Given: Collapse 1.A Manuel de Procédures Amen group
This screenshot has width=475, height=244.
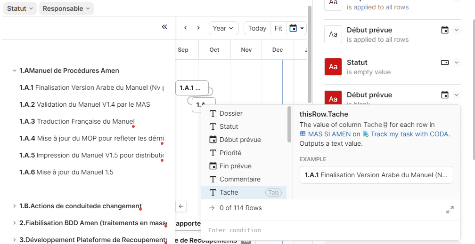Looking at the screenshot, I should pyautogui.click(x=14, y=71).
